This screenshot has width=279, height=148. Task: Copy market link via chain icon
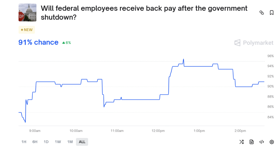(x=262, y=13)
